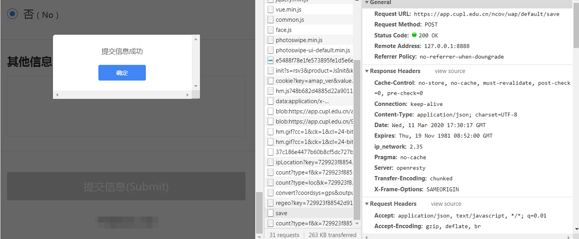The width and height of the screenshot is (579, 239).
Task: Click the icon beside cookie?key=amap_ver request
Action: point(271,81)
